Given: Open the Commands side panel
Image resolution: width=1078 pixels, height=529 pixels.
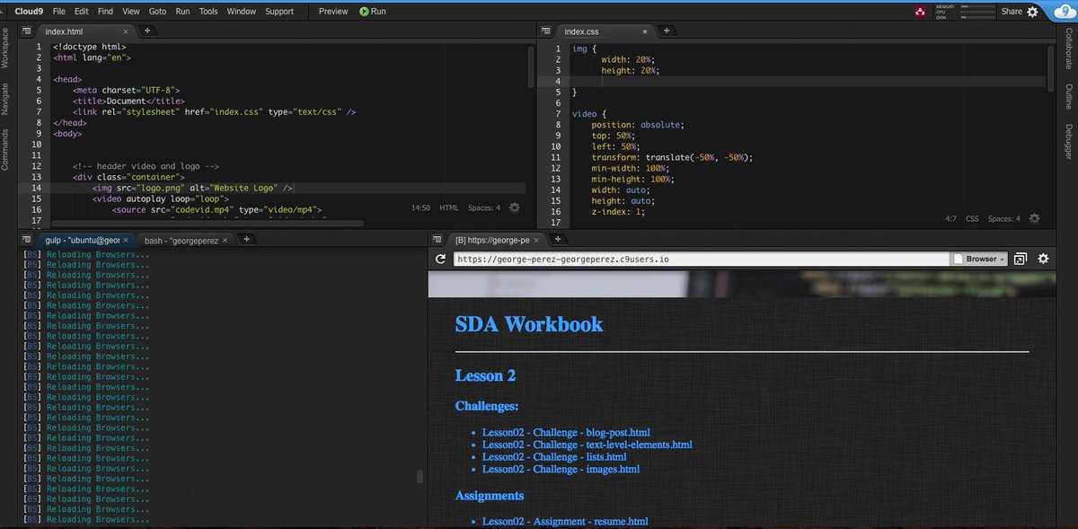Looking at the screenshot, I should (x=5, y=149).
